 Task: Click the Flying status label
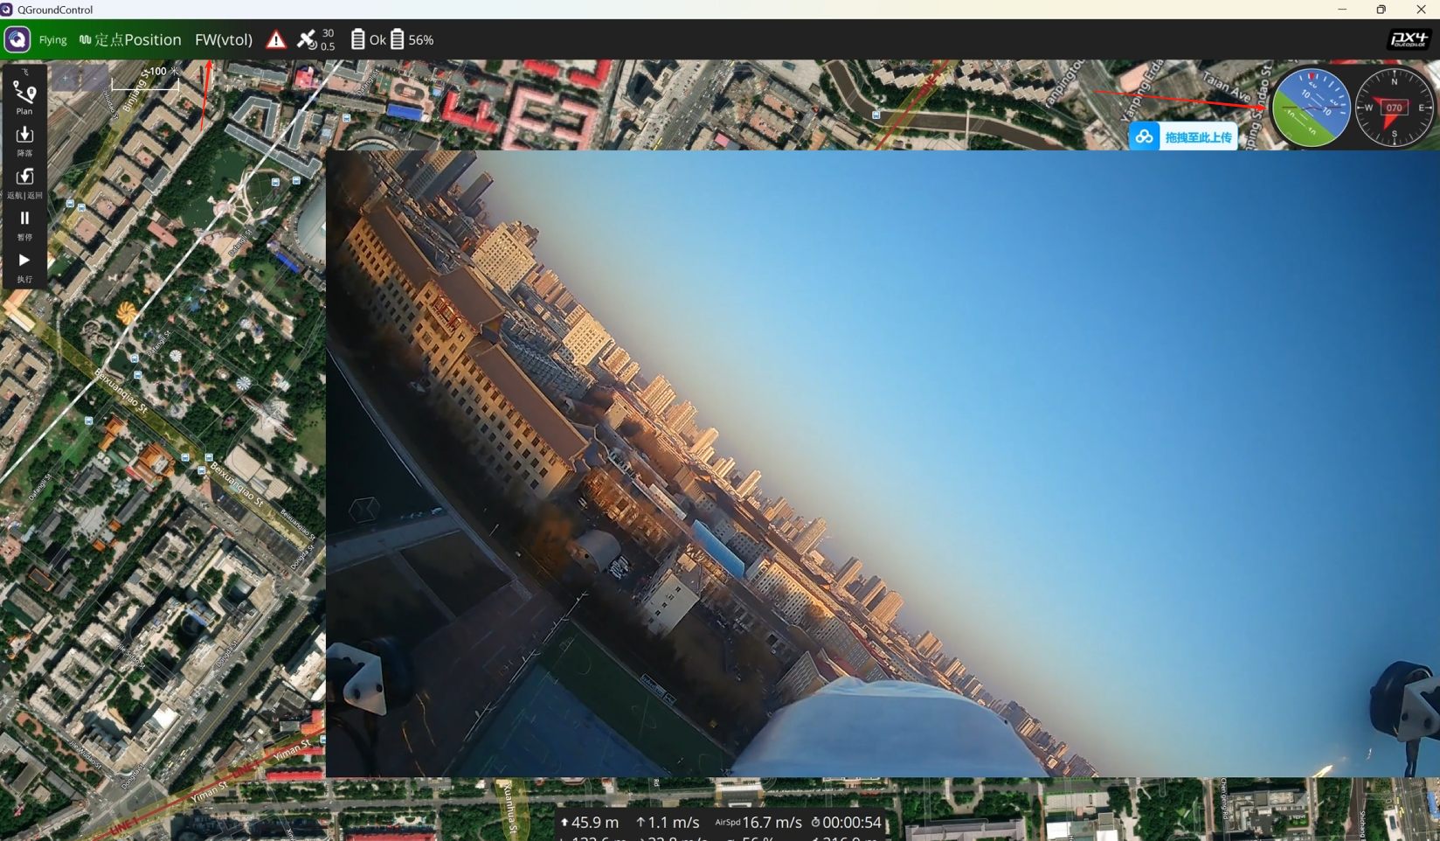coord(52,40)
